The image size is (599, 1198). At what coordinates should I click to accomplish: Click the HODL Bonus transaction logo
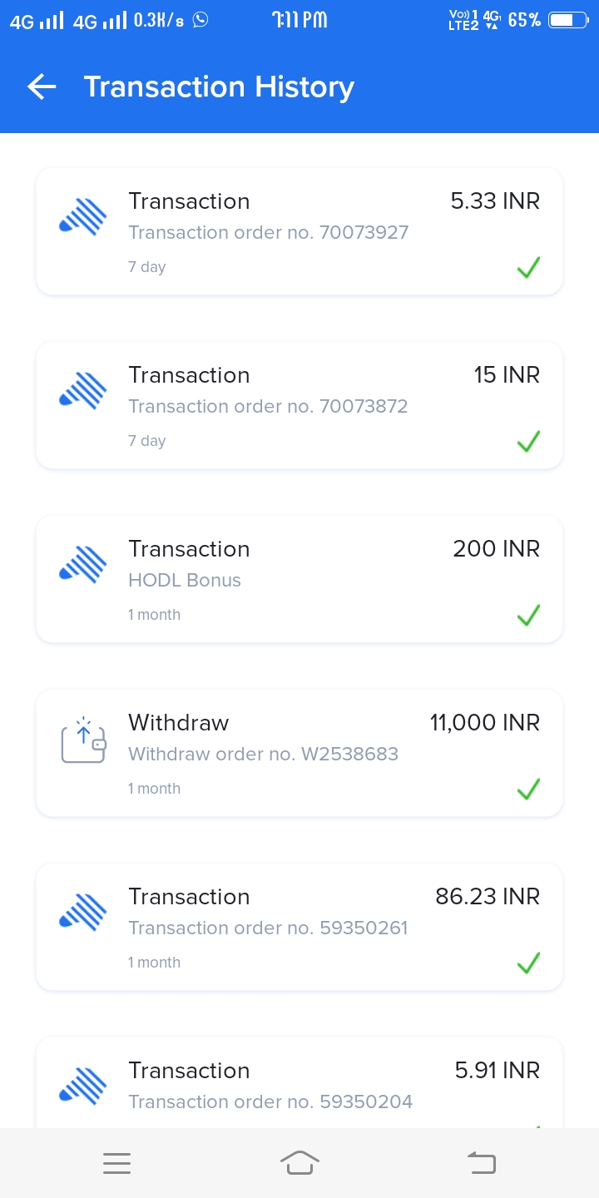click(83, 564)
